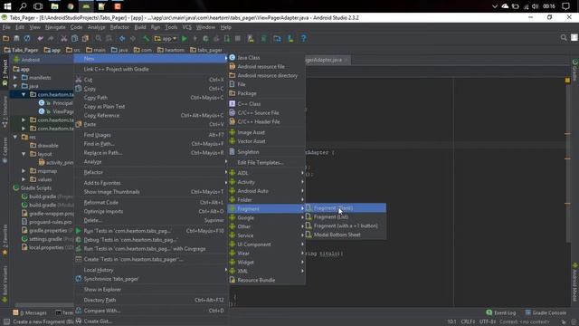Expand the Google submenu
579x326 pixels.
(x=267, y=217)
